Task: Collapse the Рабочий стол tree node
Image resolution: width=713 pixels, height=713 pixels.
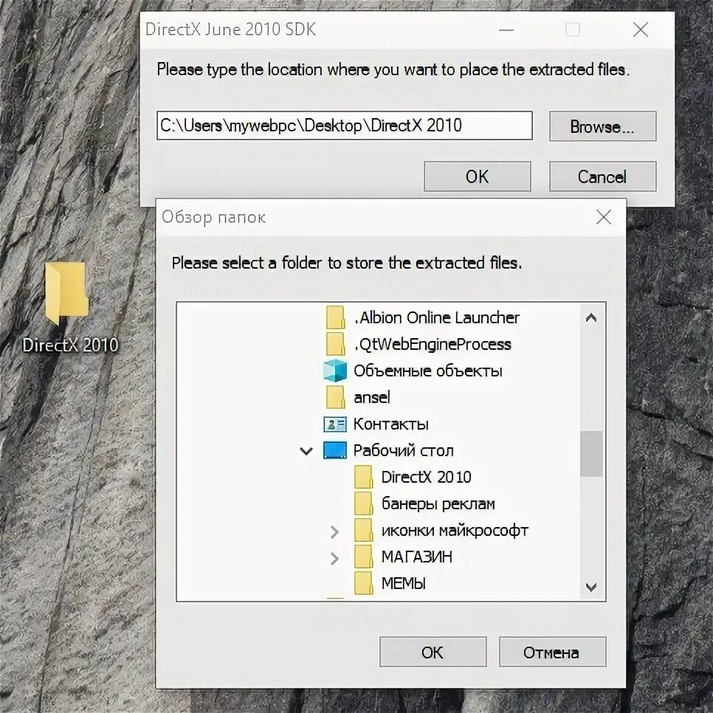Action: (306, 451)
